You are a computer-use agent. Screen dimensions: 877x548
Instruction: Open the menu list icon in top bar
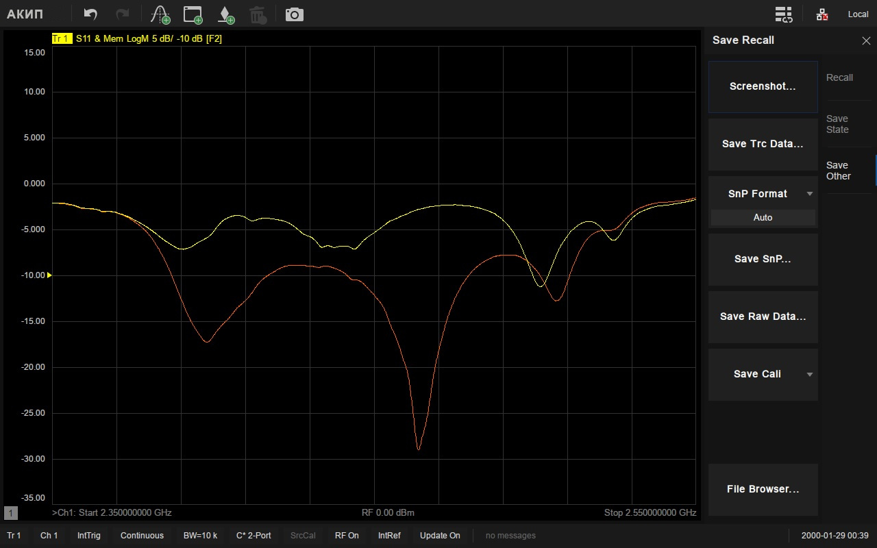(x=783, y=14)
